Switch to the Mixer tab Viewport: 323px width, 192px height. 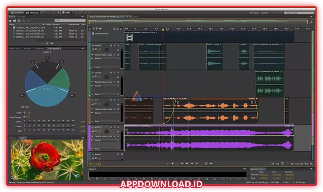(136, 17)
